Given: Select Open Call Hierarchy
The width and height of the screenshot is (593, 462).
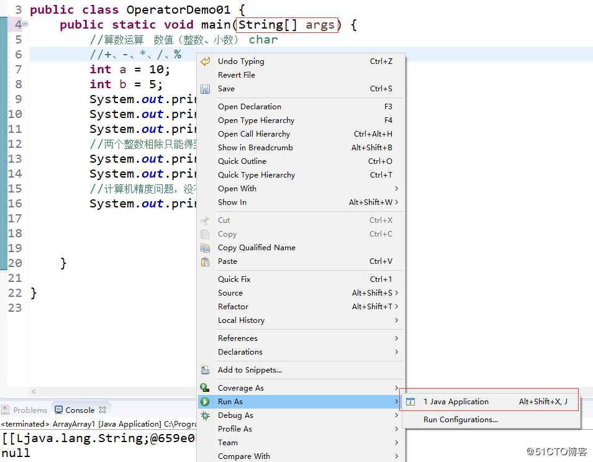Looking at the screenshot, I should coord(301,134).
